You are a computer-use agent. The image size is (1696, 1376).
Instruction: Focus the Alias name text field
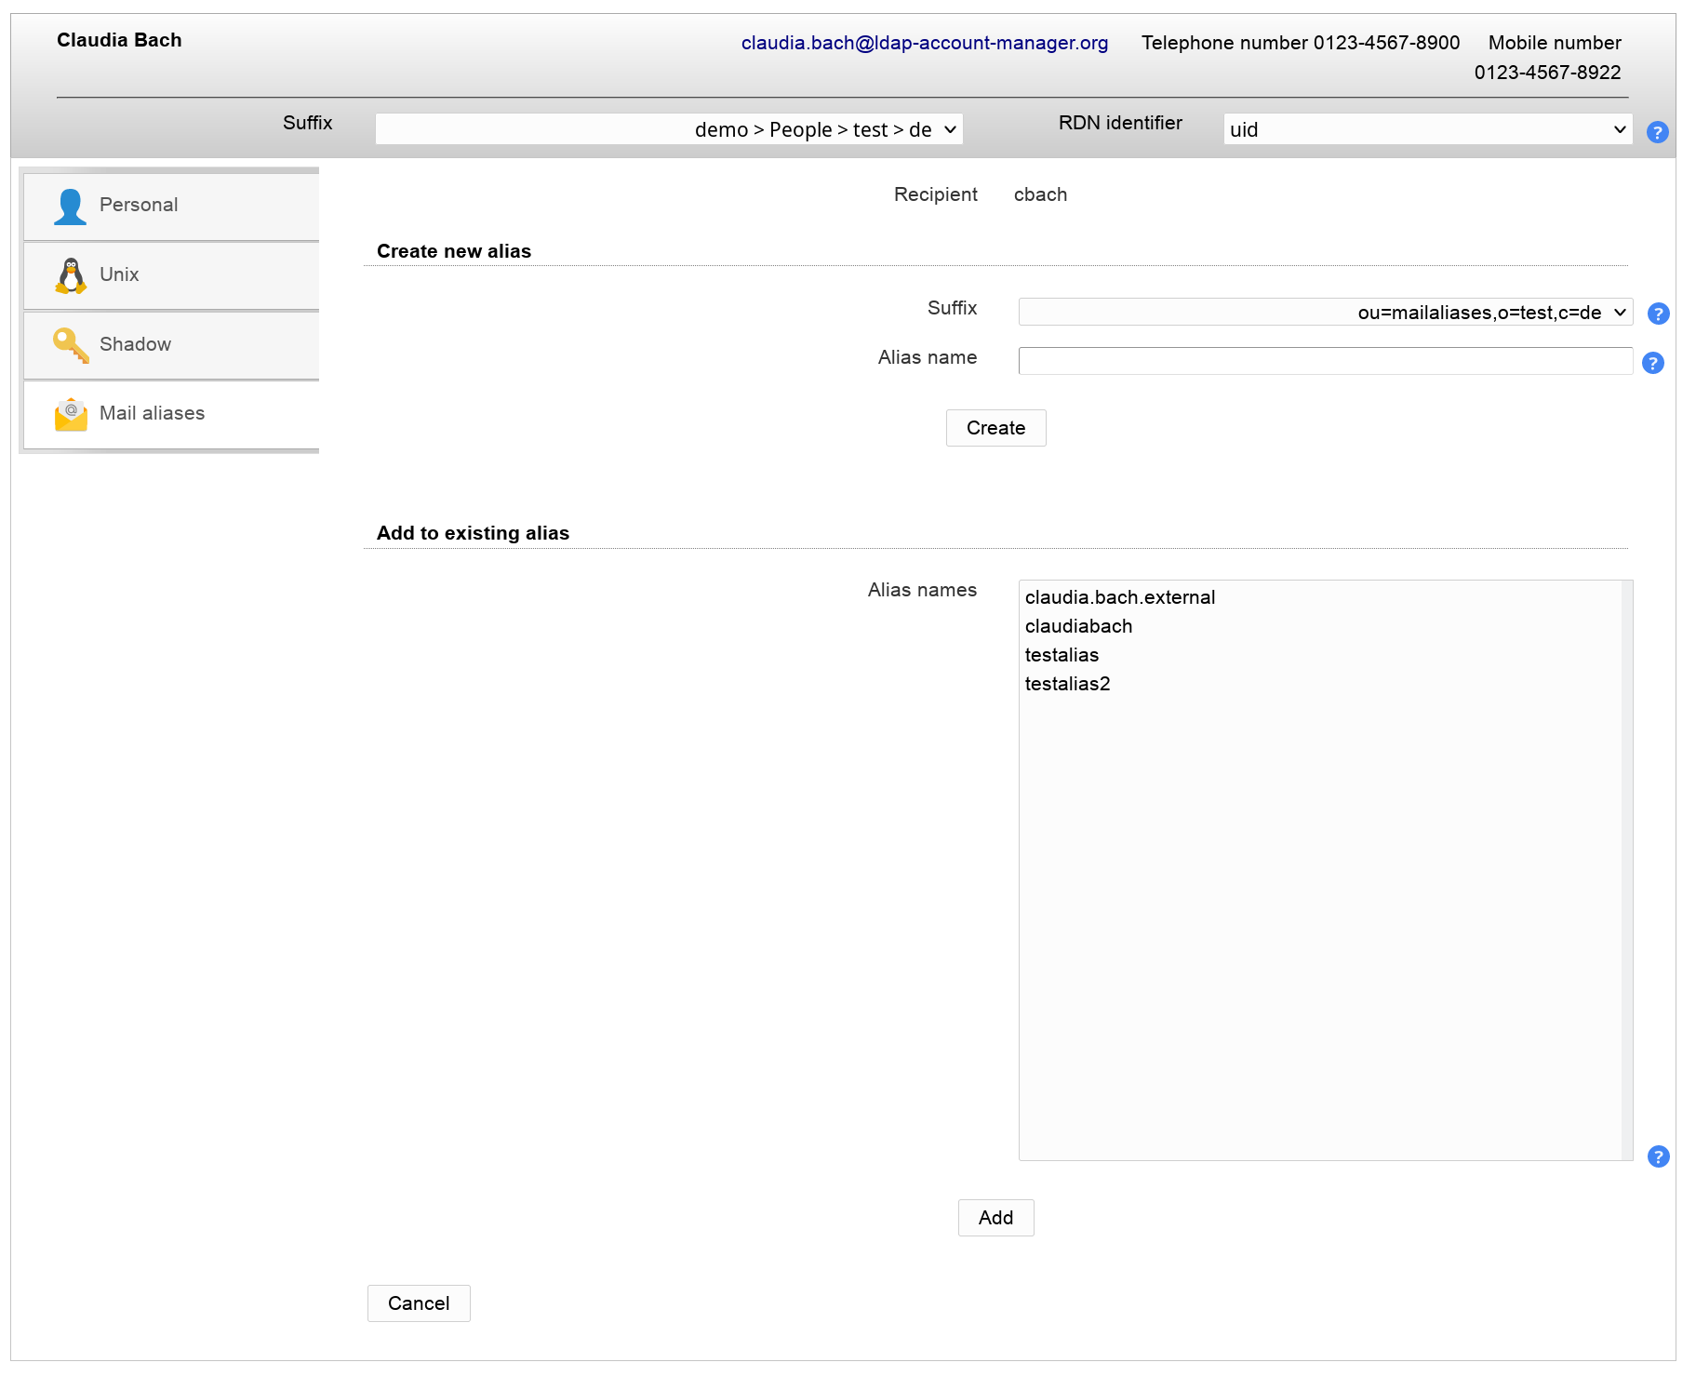(x=1325, y=361)
